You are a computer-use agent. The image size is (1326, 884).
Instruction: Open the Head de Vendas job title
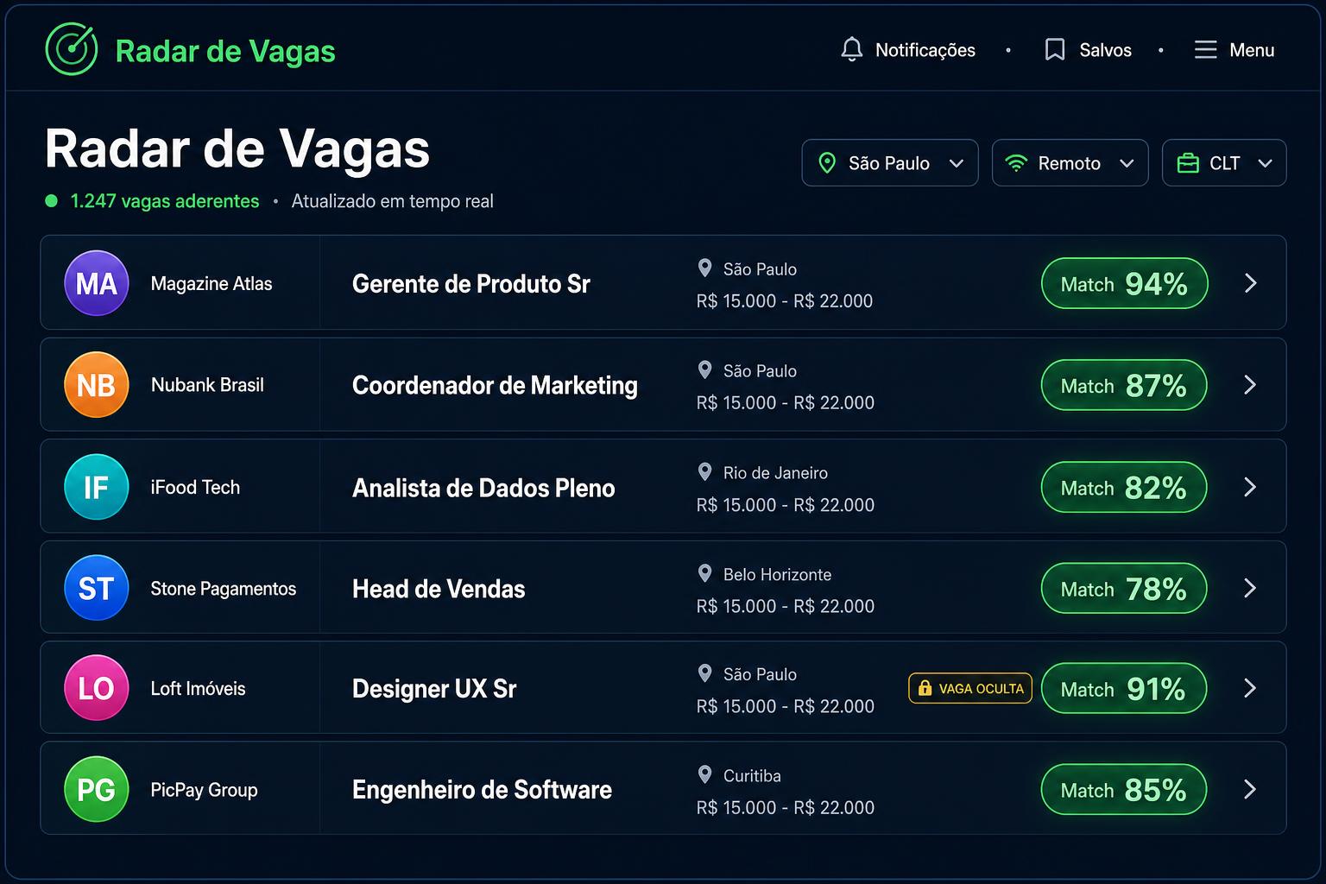coord(439,589)
